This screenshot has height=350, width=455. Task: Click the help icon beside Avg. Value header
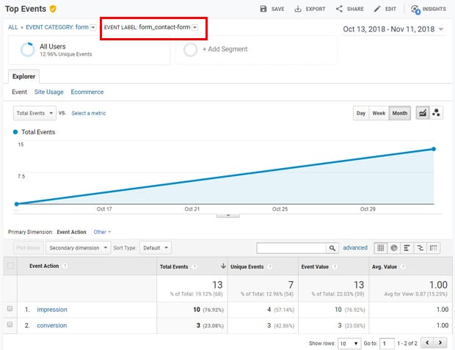point(403,266)
